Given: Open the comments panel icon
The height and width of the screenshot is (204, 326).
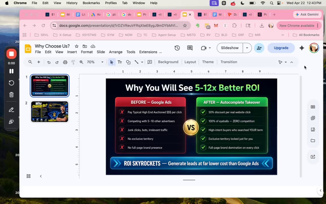Looking at the screenshot, I should tap(190, 48).
